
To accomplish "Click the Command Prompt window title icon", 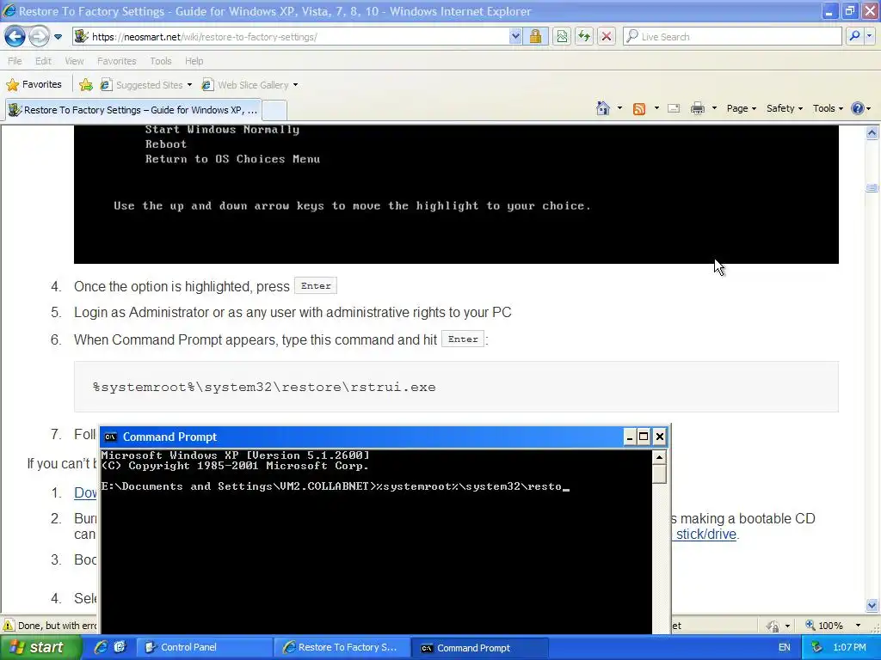I will 111,437.
